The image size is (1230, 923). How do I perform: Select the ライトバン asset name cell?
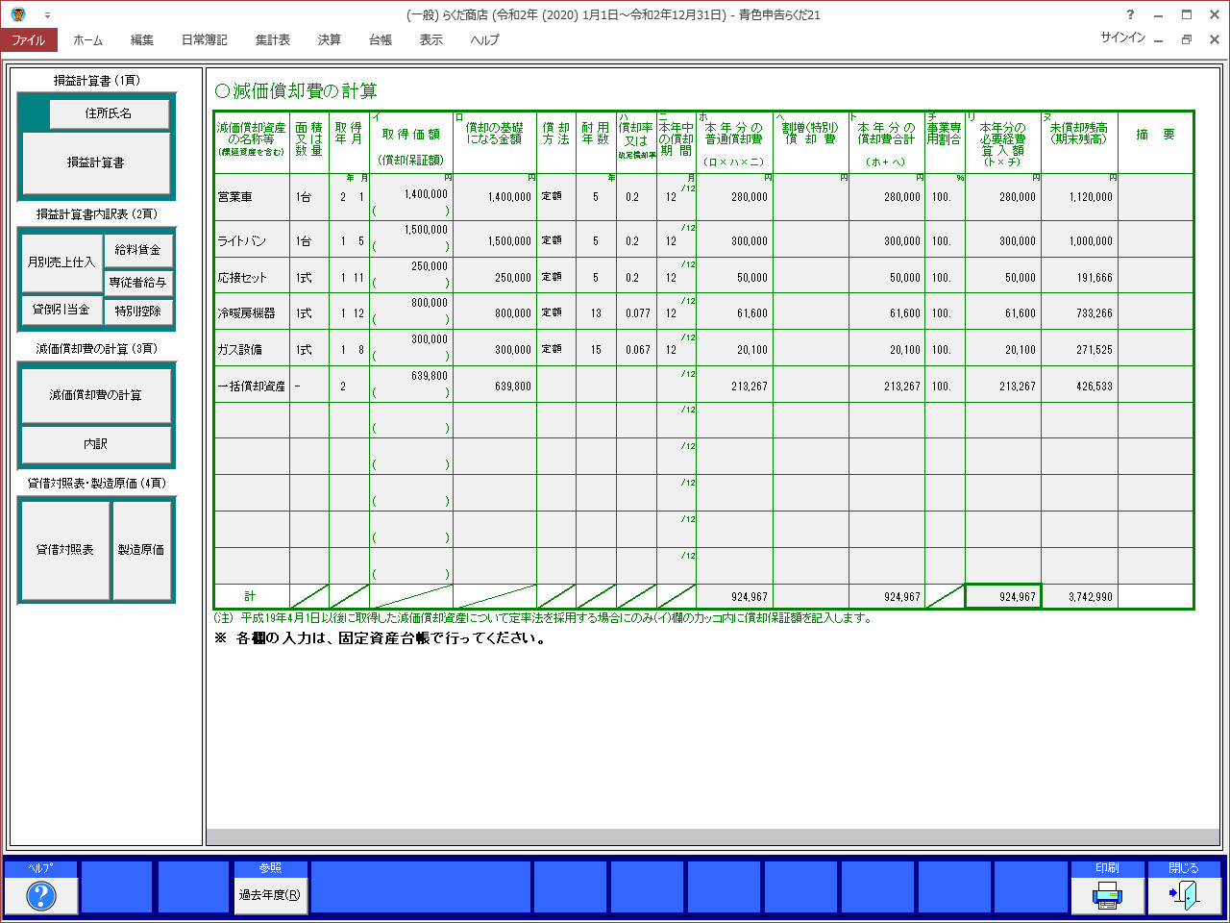pyautogui.click(x=252, y=240)
